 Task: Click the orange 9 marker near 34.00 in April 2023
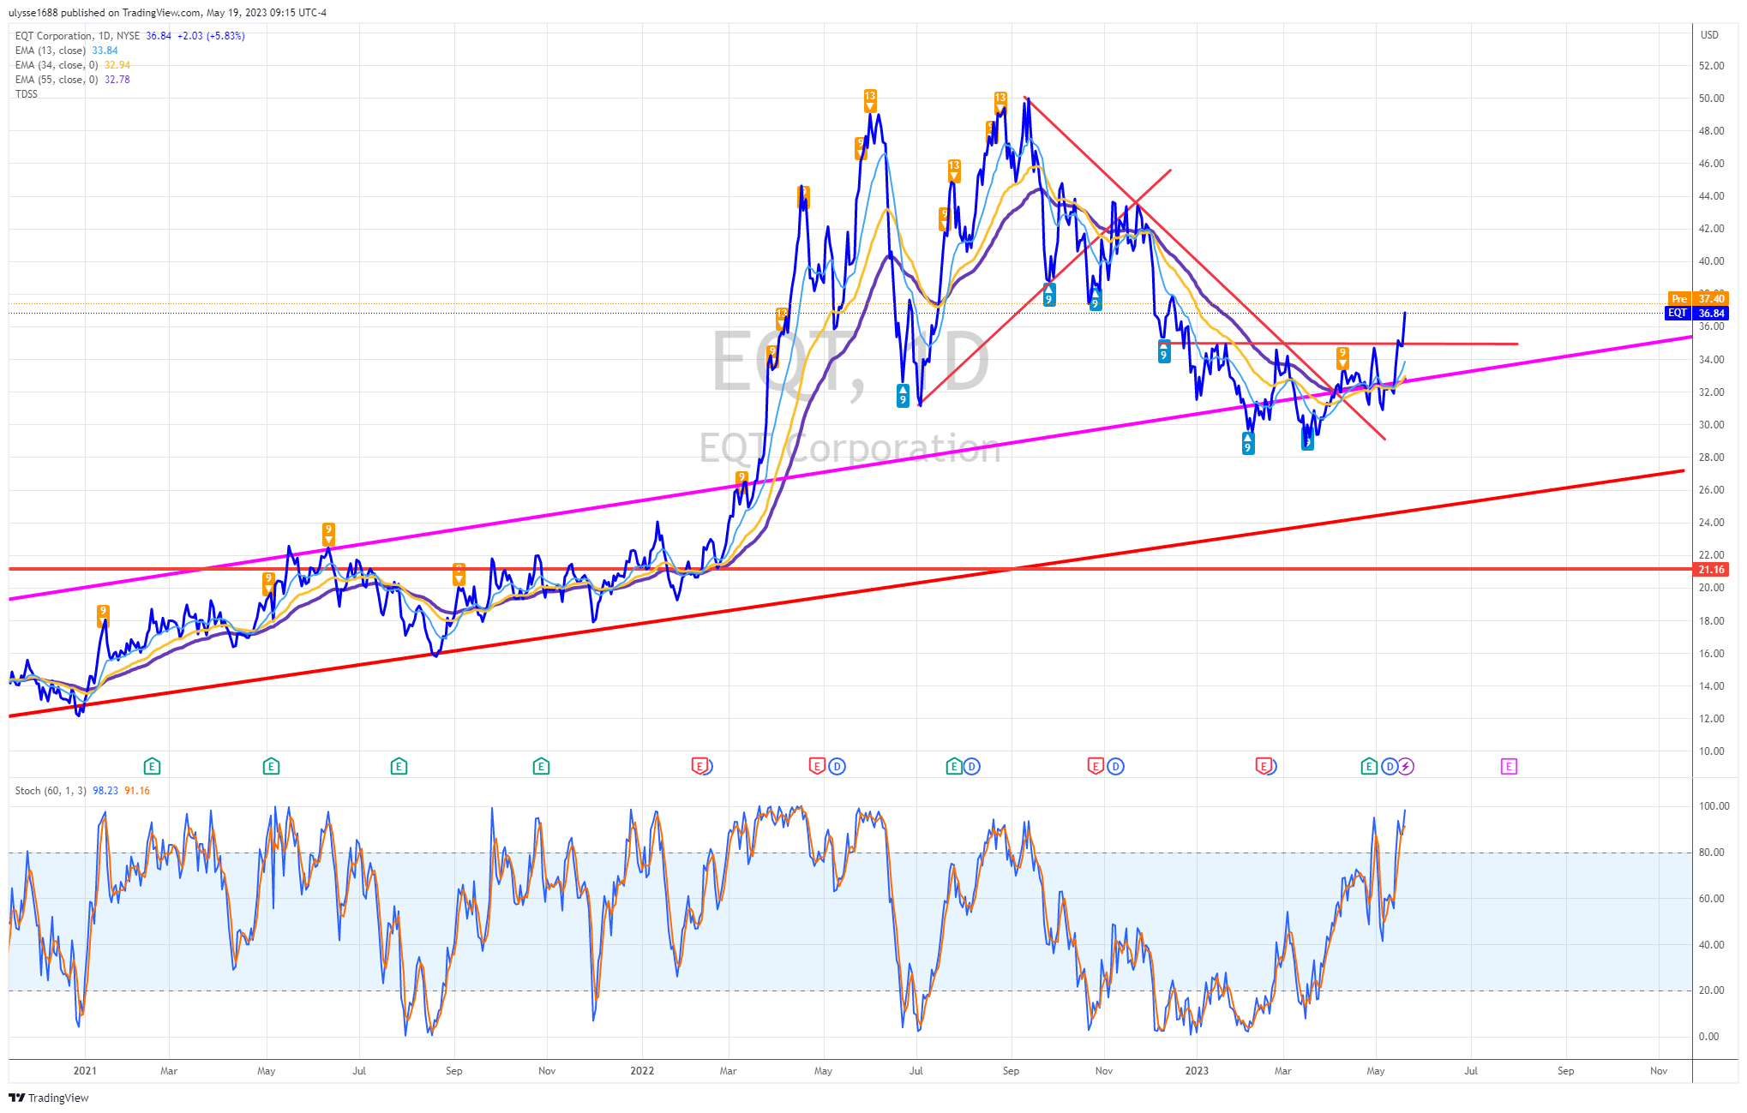tap(1342, 357)
